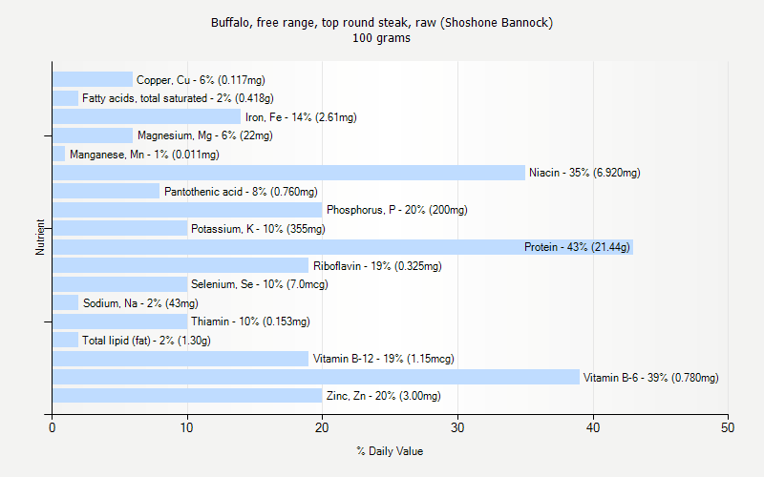The width and height of the screenshot is (764, 477).
Task: Select the Total lipid (fat) label
Action: [146, 341]
